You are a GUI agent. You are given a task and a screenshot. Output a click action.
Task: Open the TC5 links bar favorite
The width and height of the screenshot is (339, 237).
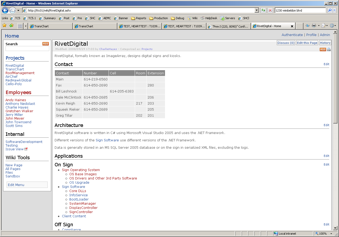[x=15, y=18]
